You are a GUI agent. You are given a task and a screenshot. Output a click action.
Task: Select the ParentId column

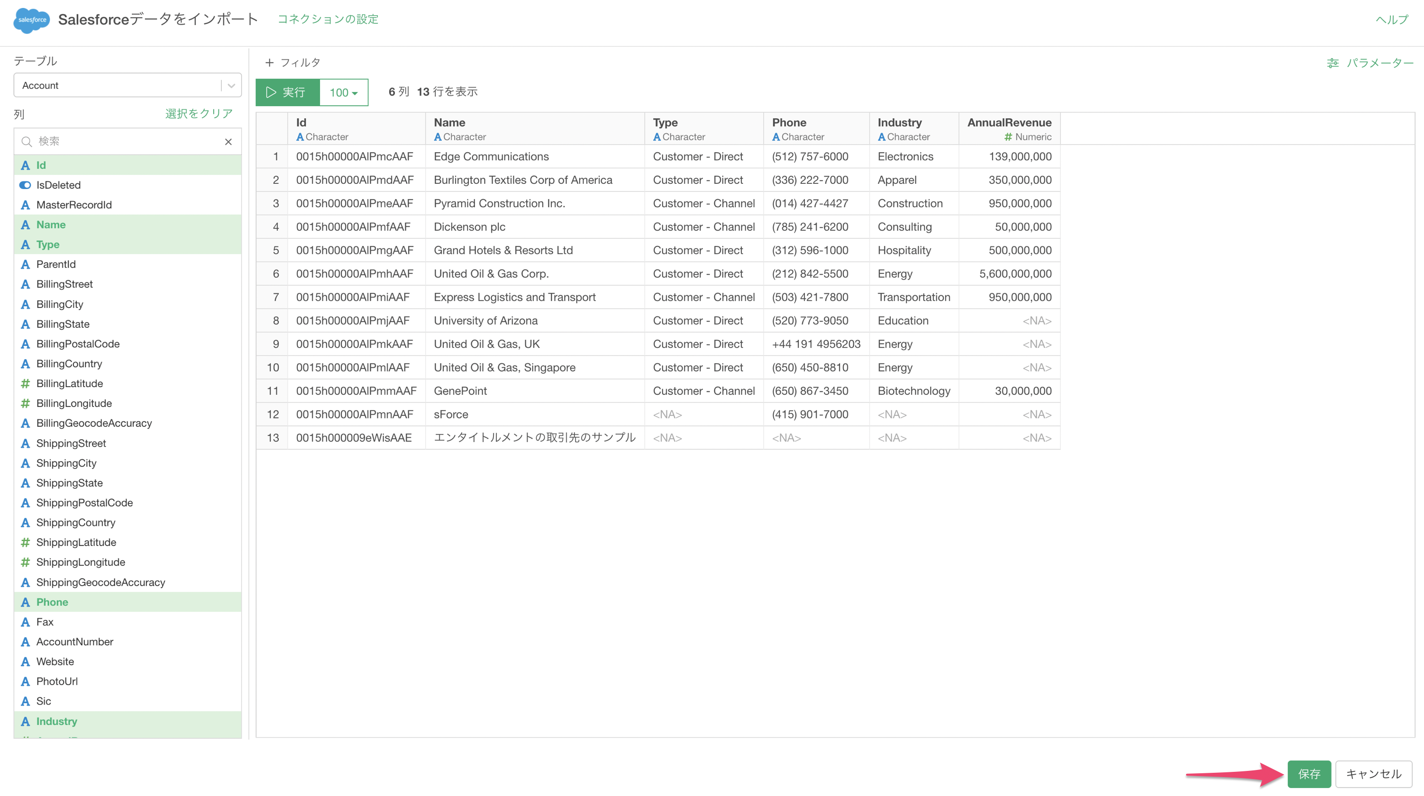pos(128,264)
